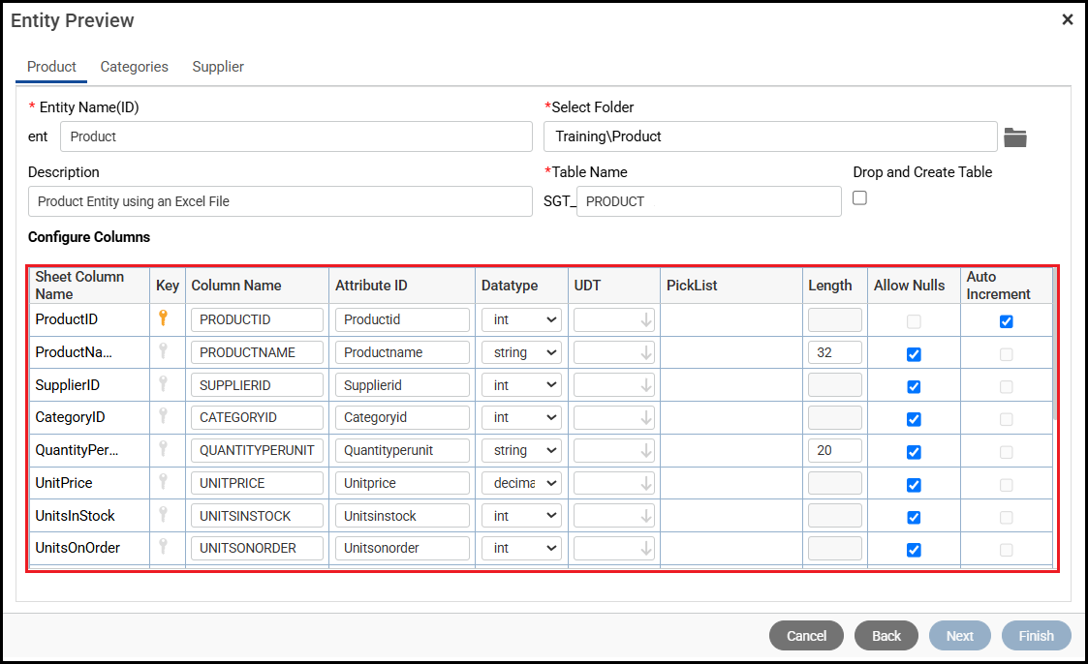Open UDT selector for UNITSINSTOCK row
Viewport: 1088px width, 664px height.
coord(614,516)
